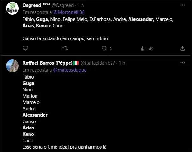The width and height of the screenshot is (192, 152).
Task: Click 'Ganso tá andando em campo' tweet text
Action: point(65,38)
